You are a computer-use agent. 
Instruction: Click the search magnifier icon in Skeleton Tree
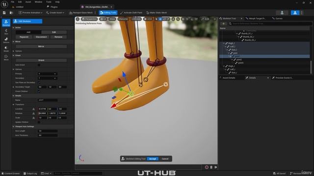click(x=230, y=23)
